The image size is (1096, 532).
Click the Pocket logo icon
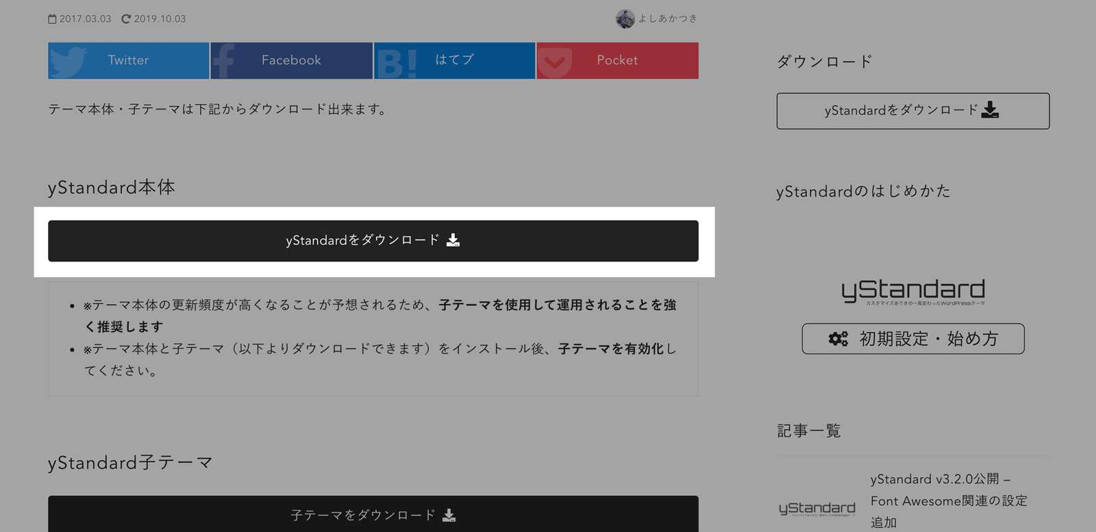[555, 64]
